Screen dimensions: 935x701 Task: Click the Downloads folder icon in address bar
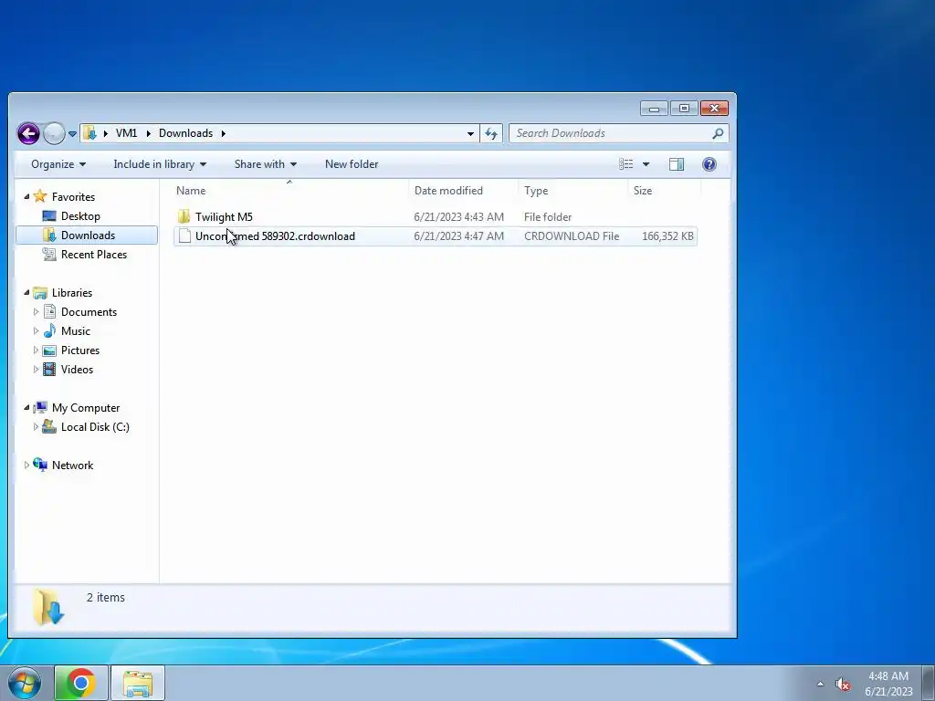coord(89,133)
